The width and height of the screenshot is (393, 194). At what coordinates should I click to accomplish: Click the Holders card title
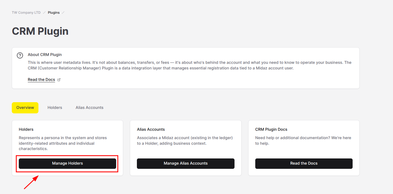coord(26,129)
